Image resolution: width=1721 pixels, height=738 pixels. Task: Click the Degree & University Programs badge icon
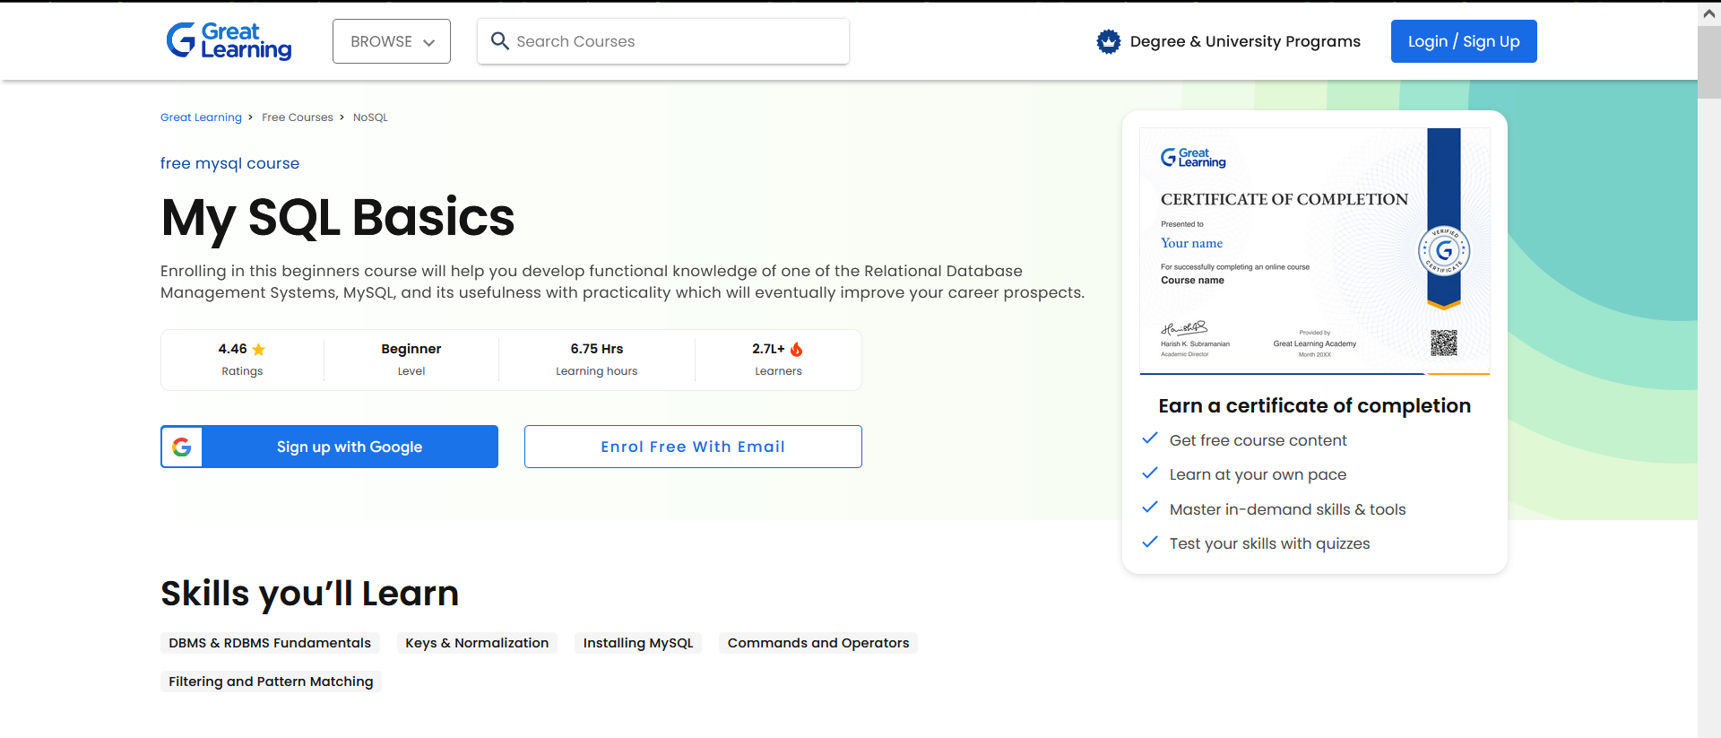1109,41
